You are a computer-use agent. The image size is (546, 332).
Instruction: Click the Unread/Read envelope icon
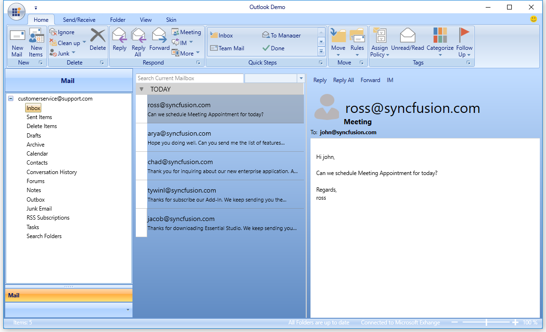(407, 36)
